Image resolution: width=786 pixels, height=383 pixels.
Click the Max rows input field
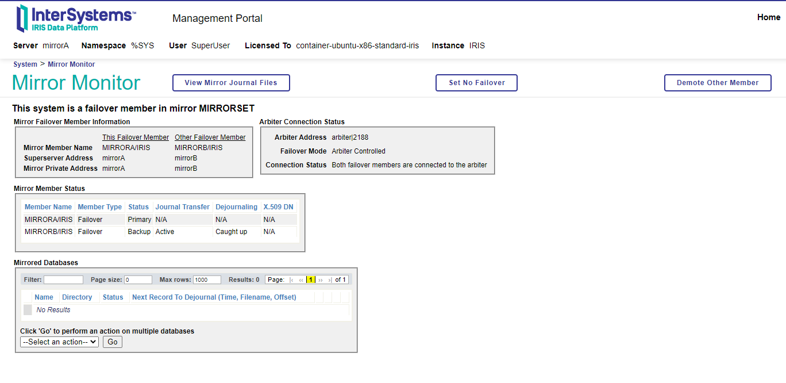[x=207, y=280]
